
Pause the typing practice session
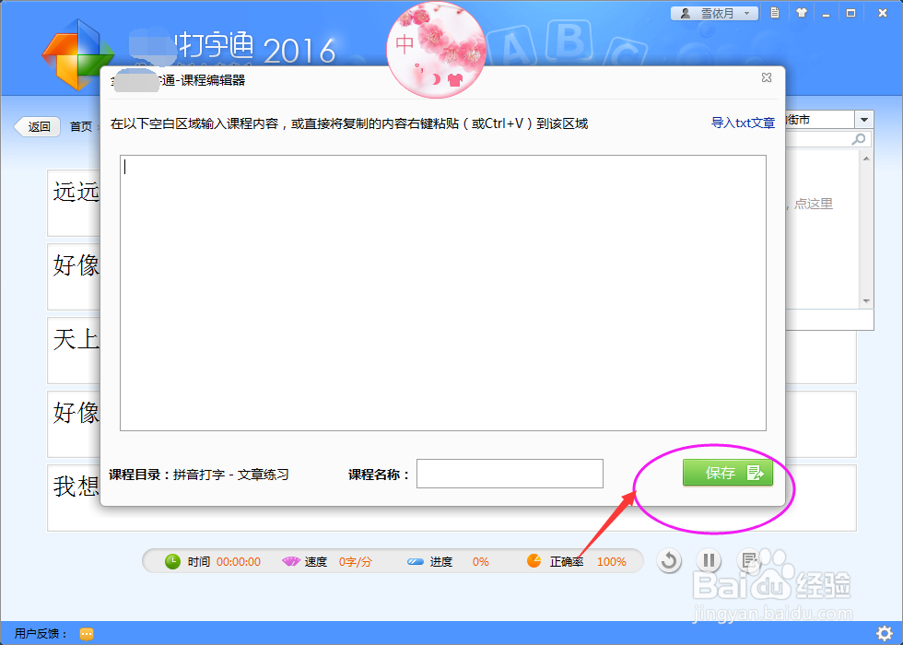(709, 560)
